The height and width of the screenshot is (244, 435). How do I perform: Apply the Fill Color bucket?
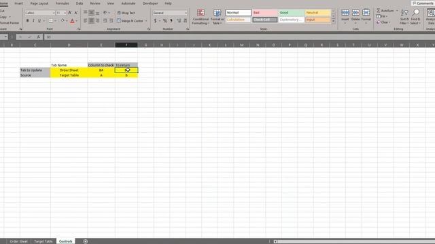pyautogui.click(x=63, y=21)
